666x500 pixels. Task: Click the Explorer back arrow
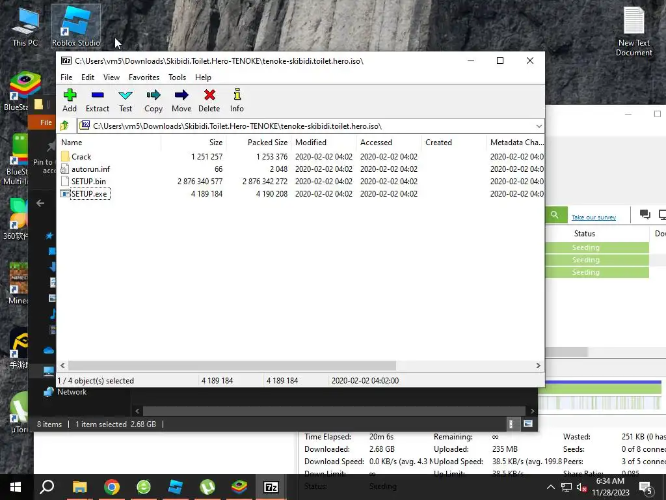[x=40, y=203]
